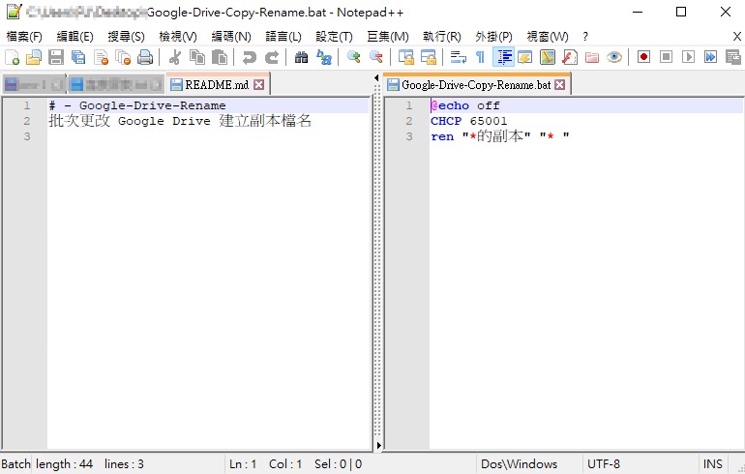Open the user defined language icon

point(525,57)
